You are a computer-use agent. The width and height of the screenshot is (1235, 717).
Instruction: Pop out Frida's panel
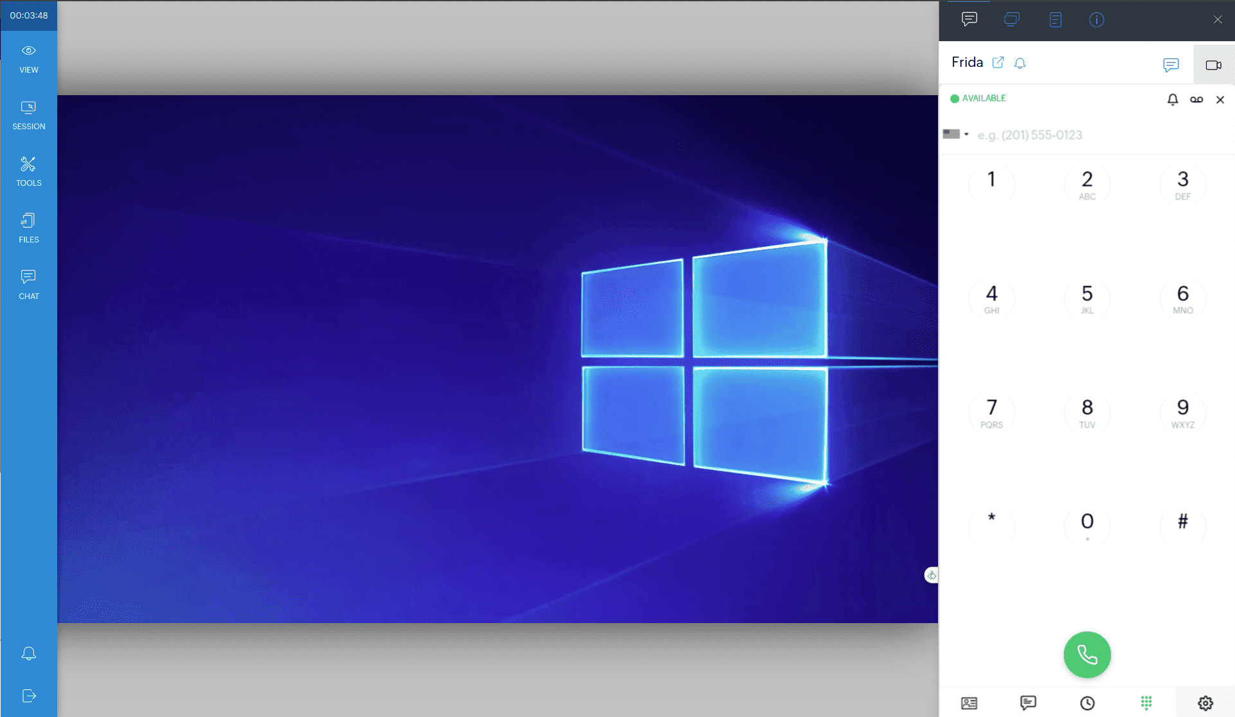click(998, 62)
